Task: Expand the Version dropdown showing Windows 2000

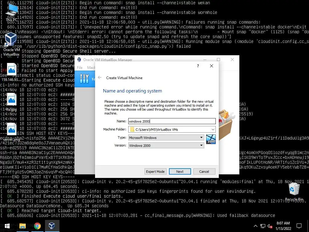Action: click(166, 145)
